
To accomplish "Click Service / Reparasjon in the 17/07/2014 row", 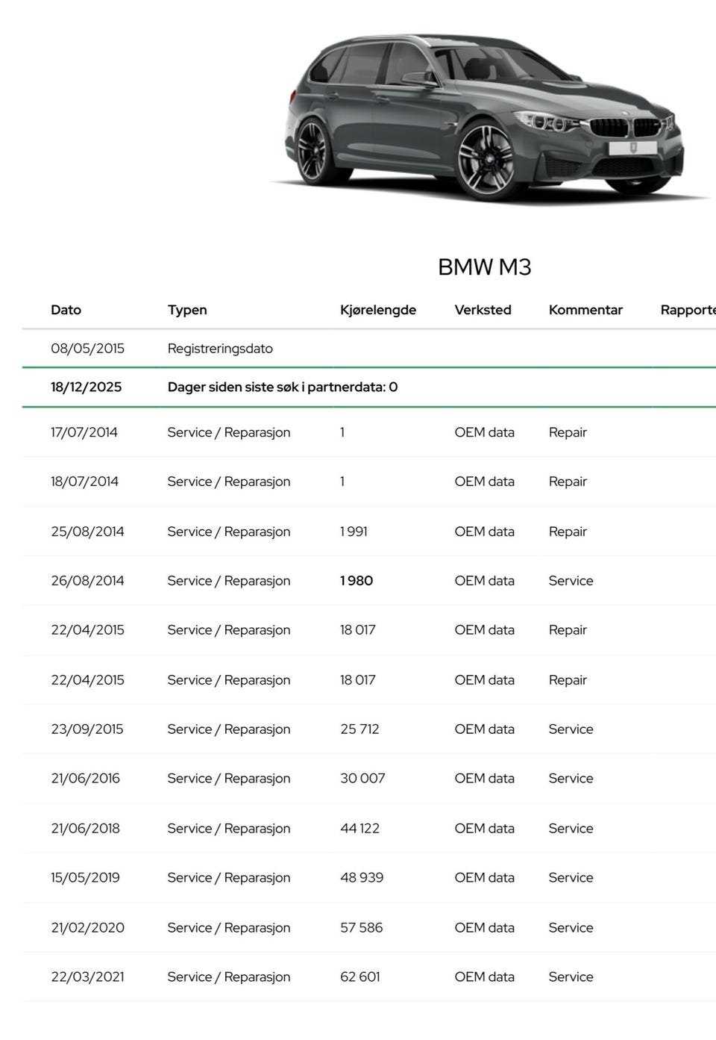I will point(229,432).
